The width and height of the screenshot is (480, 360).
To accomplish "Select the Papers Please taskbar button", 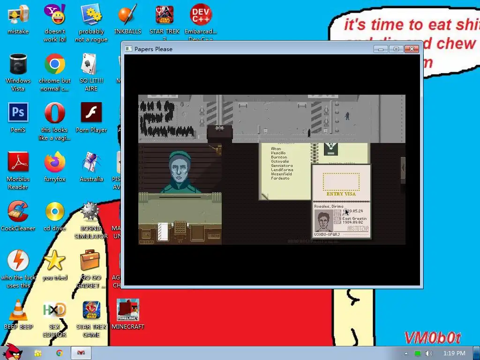I will [81, 353].
